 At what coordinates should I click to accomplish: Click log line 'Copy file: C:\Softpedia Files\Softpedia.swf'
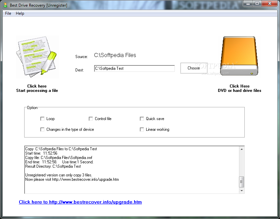(59, 158)
